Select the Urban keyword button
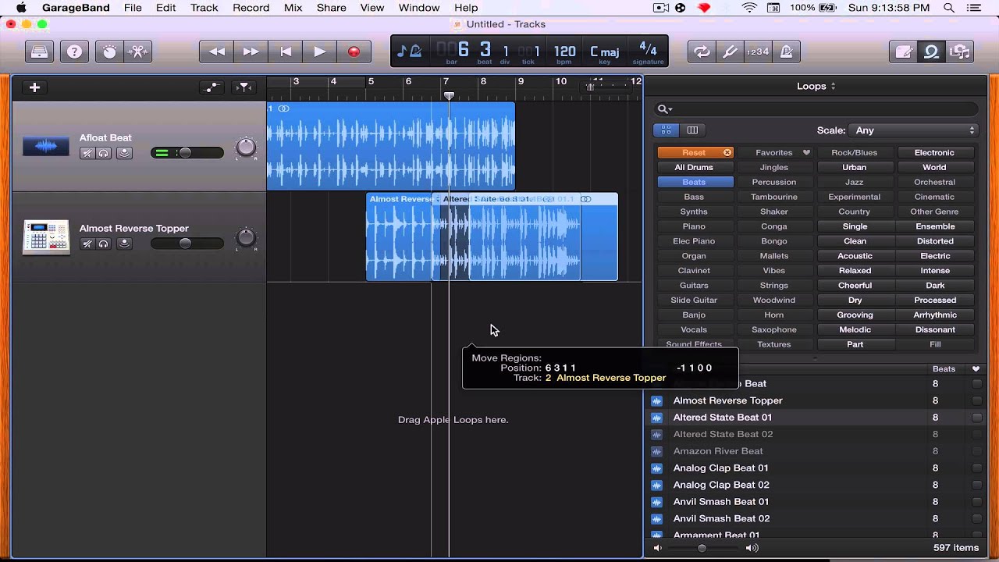Screen dimensions: 999x562 (x=854, y=167)
